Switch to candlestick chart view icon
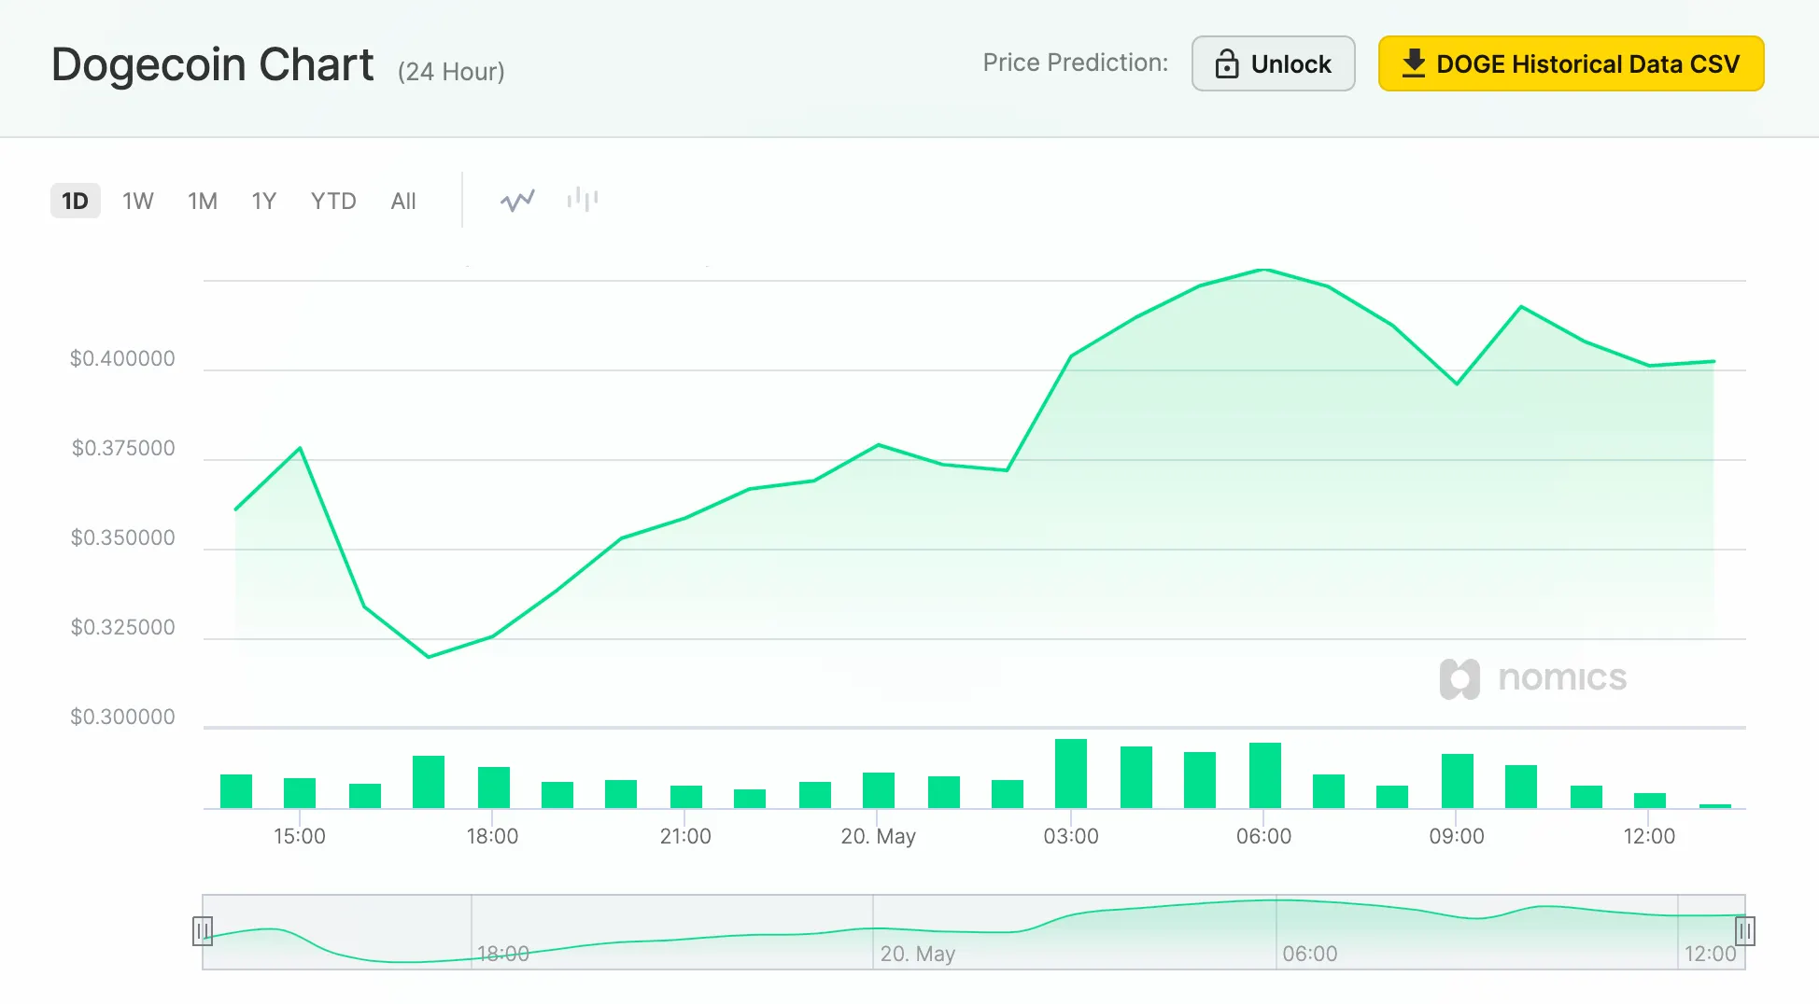 point(583,199)
